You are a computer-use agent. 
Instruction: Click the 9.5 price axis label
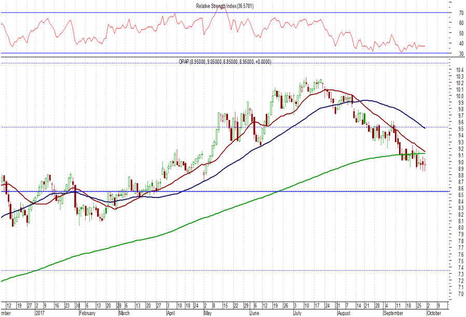(x=460, y=129)
